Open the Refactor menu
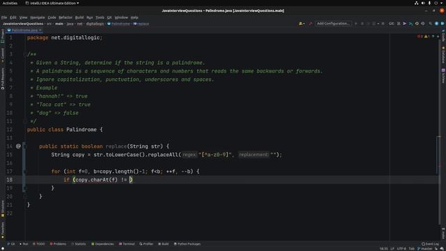The image size is (446, 251). (66, 17)
